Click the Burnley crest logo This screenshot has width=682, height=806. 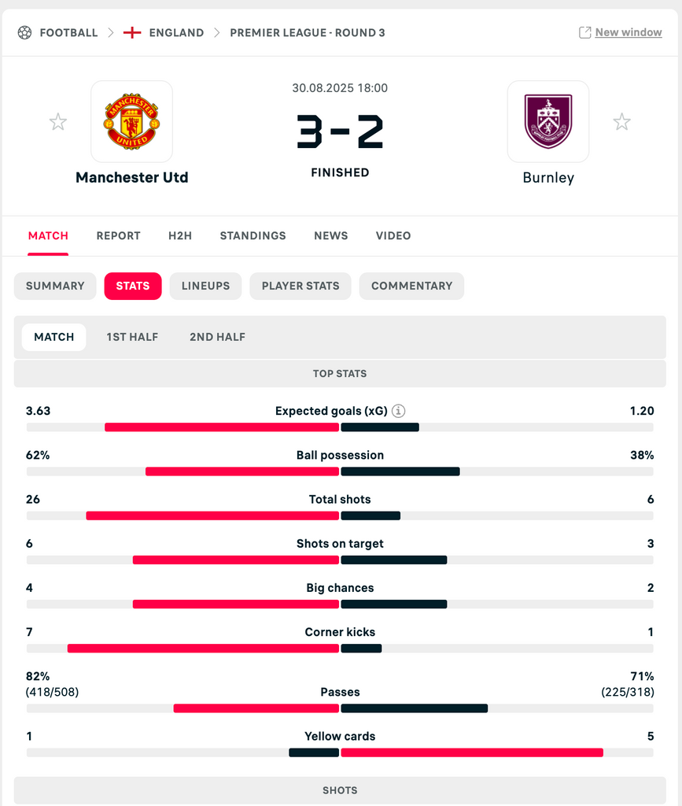point(548,122)
